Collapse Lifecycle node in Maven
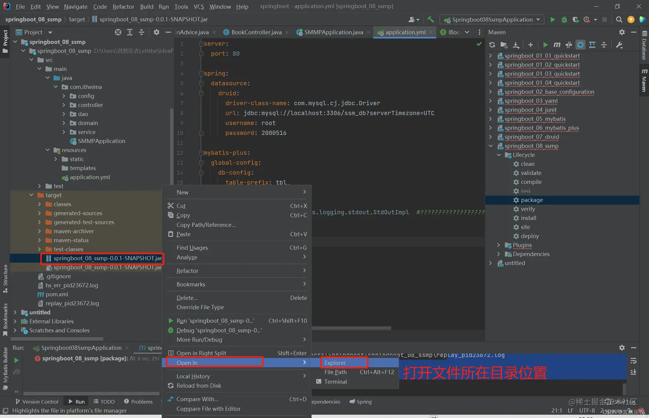Image resolution: width=649 pixels, height=418 pixels. coord(499,155)
